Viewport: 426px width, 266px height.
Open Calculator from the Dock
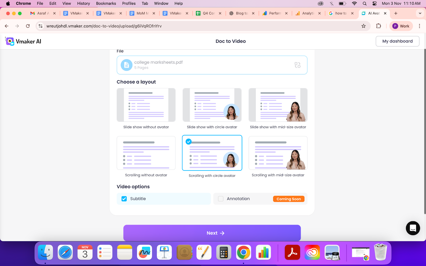224,252
